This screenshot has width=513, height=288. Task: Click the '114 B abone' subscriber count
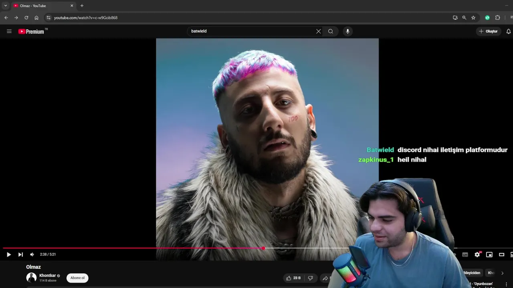(x=48, y=281)
